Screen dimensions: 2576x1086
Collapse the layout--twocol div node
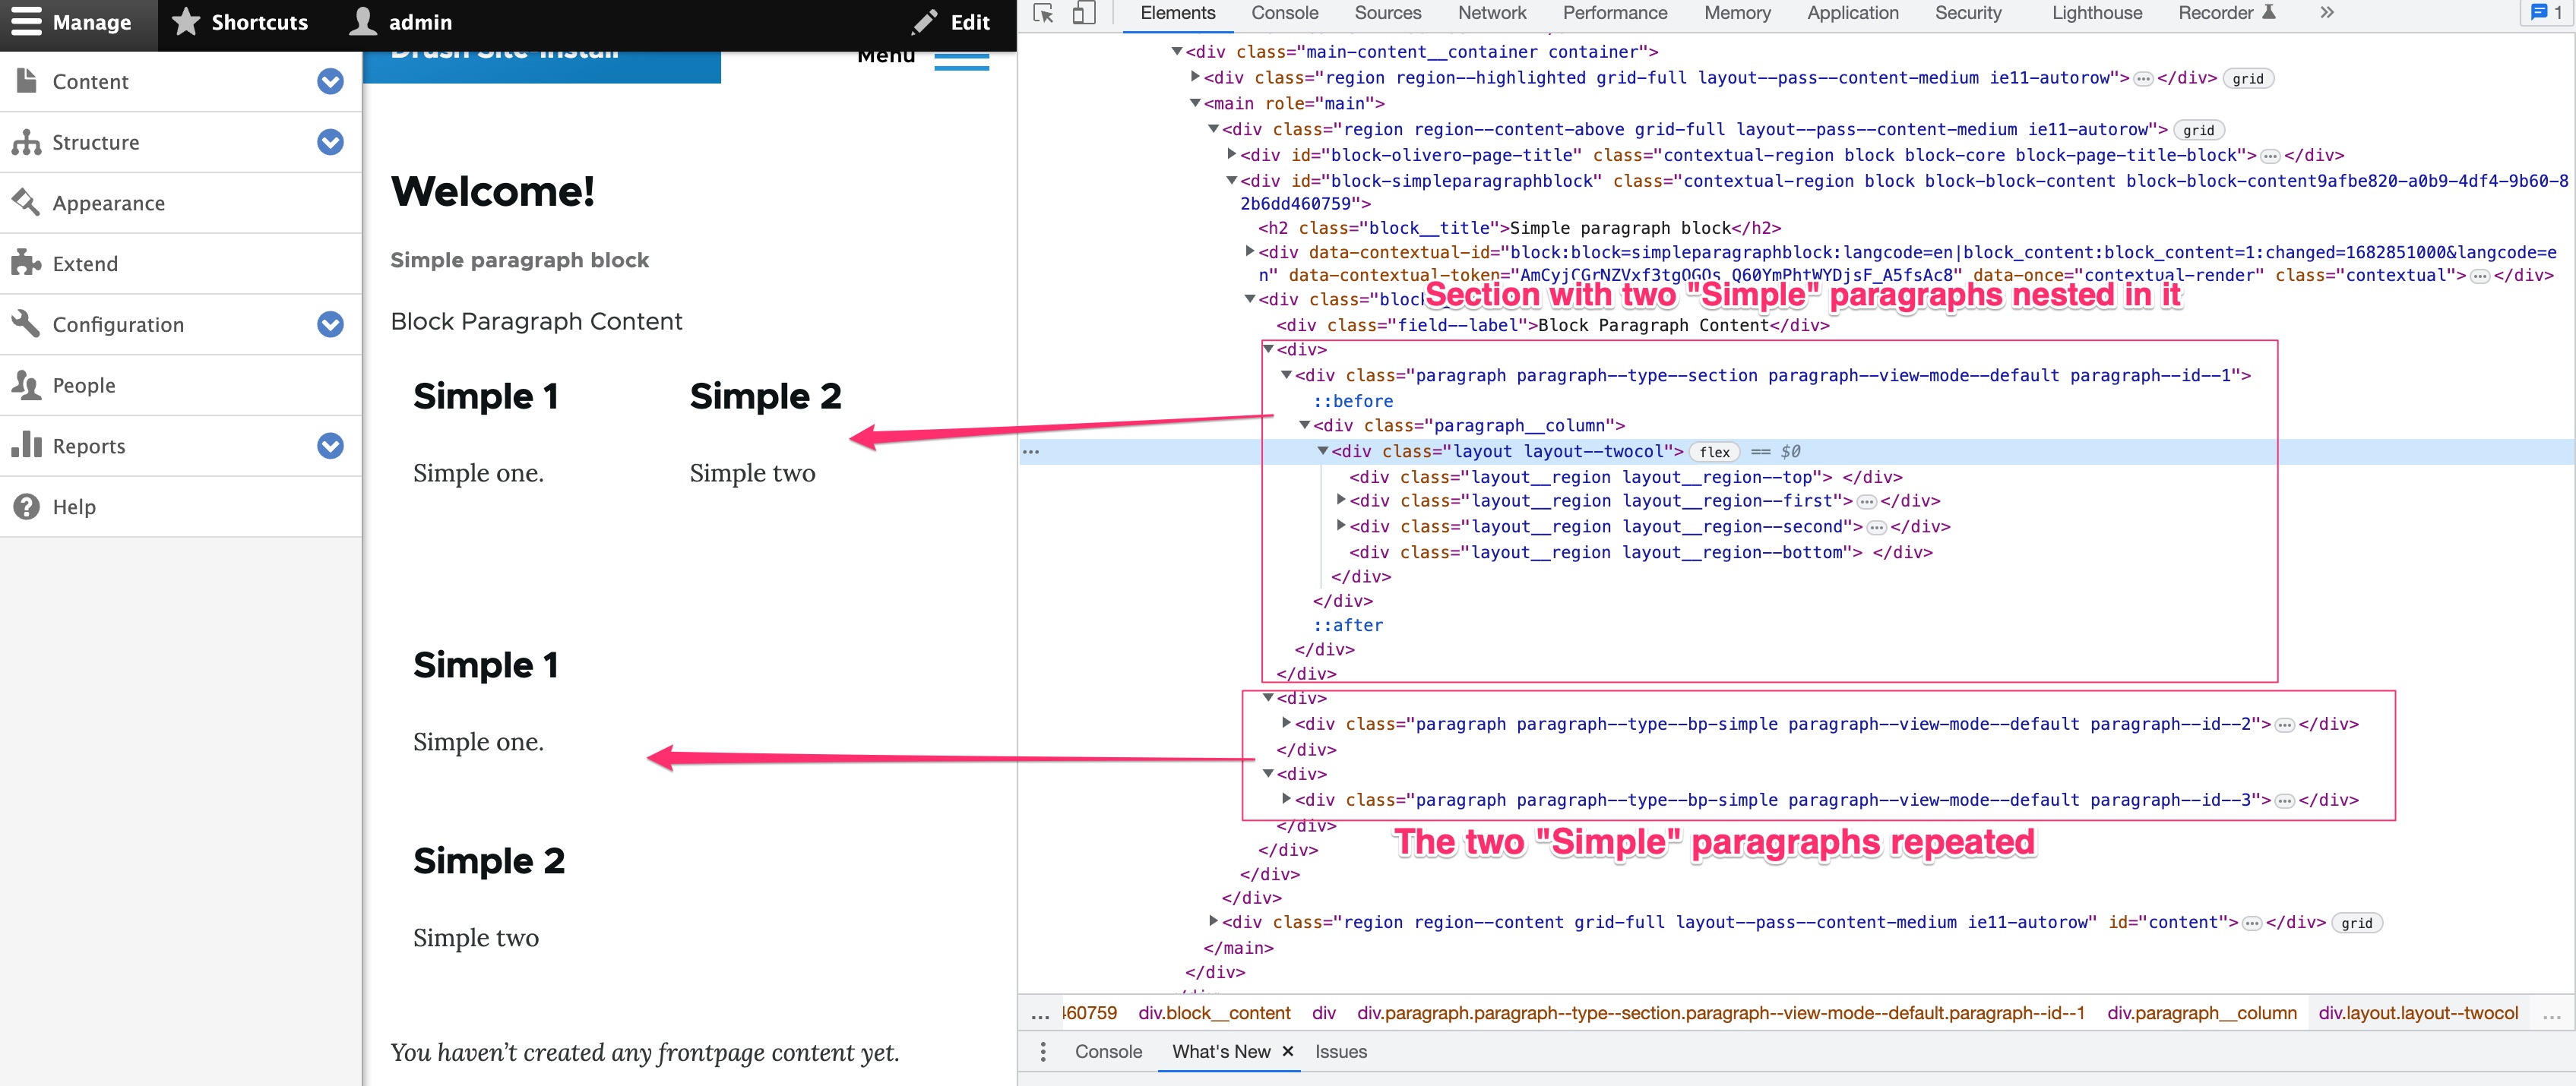coord(1323,452)
